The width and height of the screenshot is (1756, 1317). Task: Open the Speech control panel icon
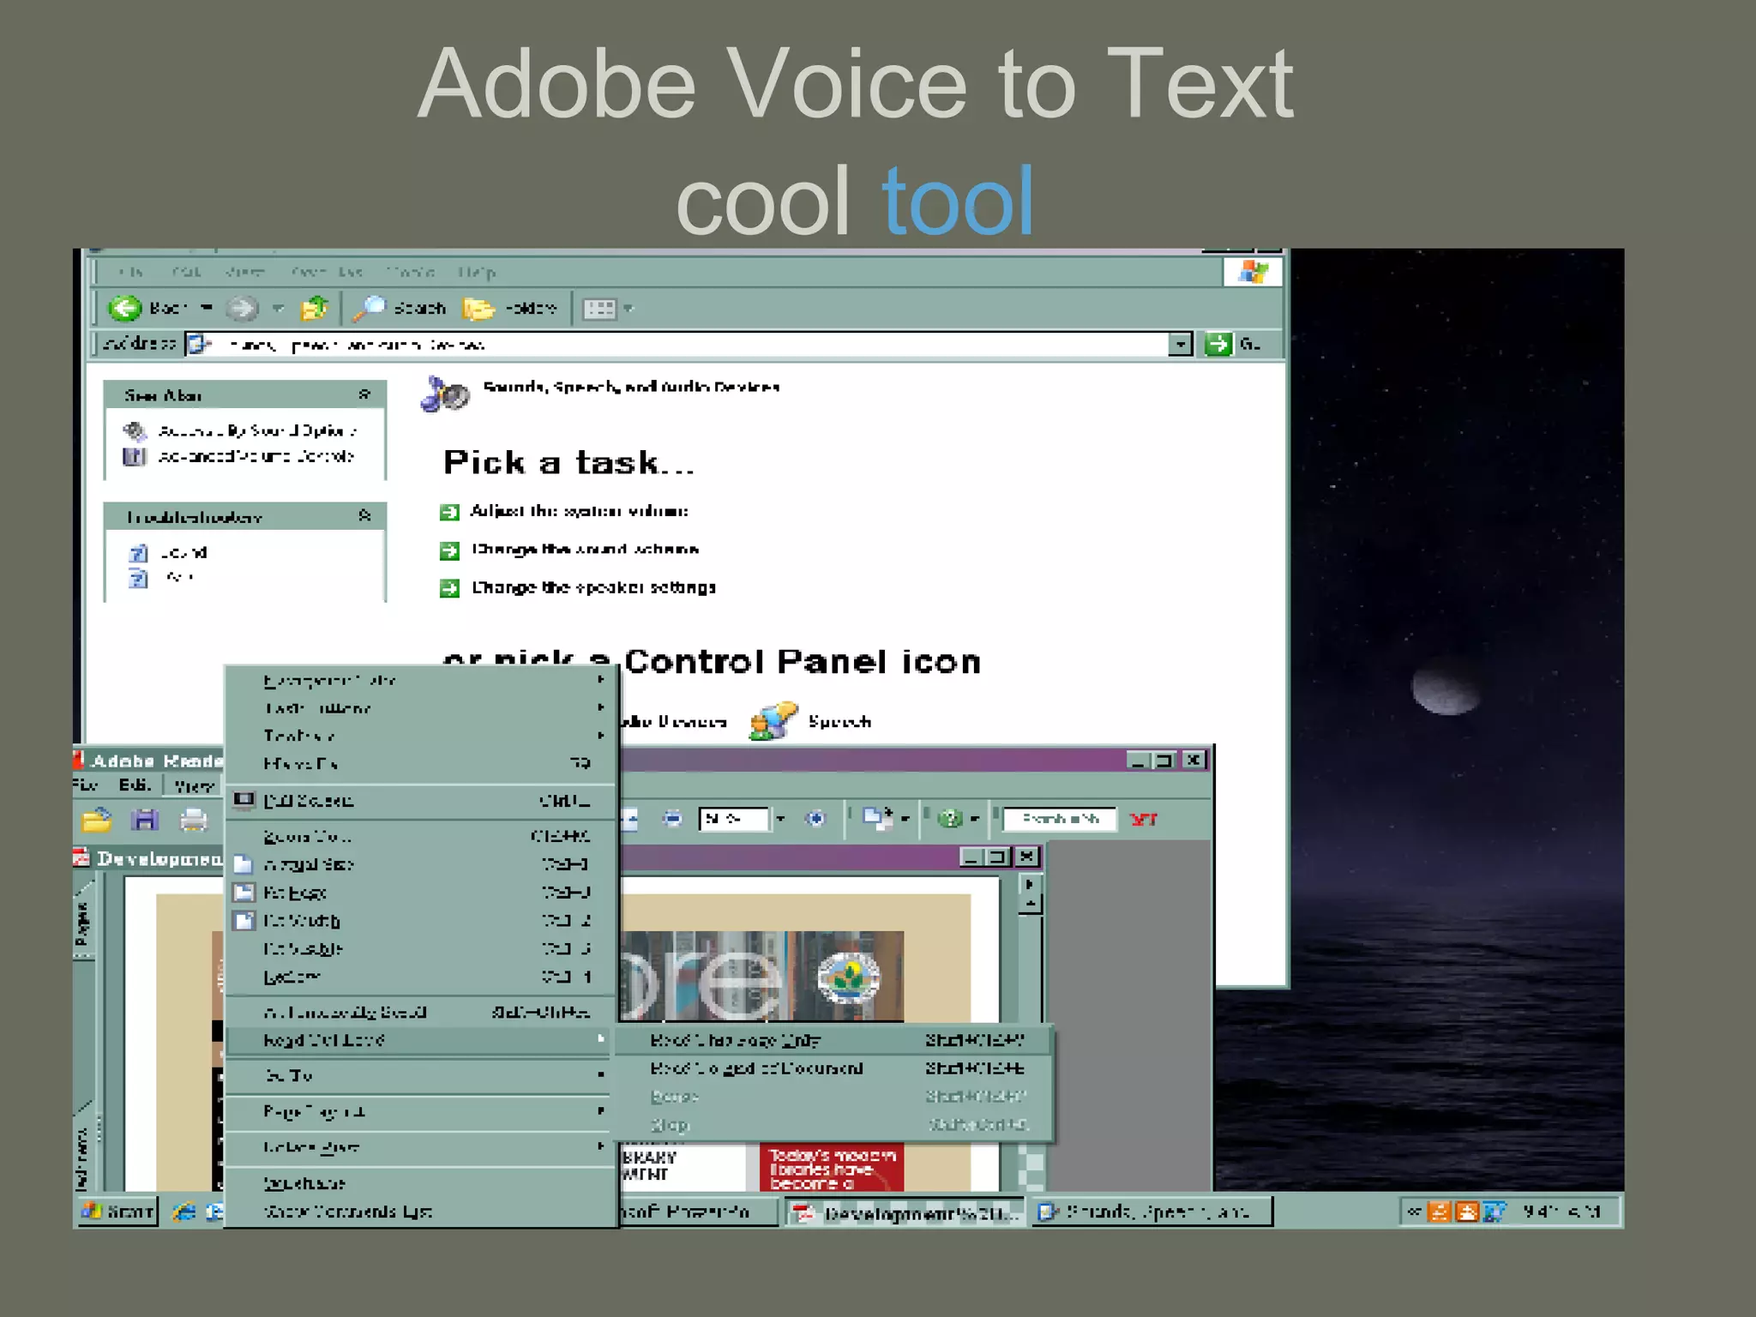(773, 721)
